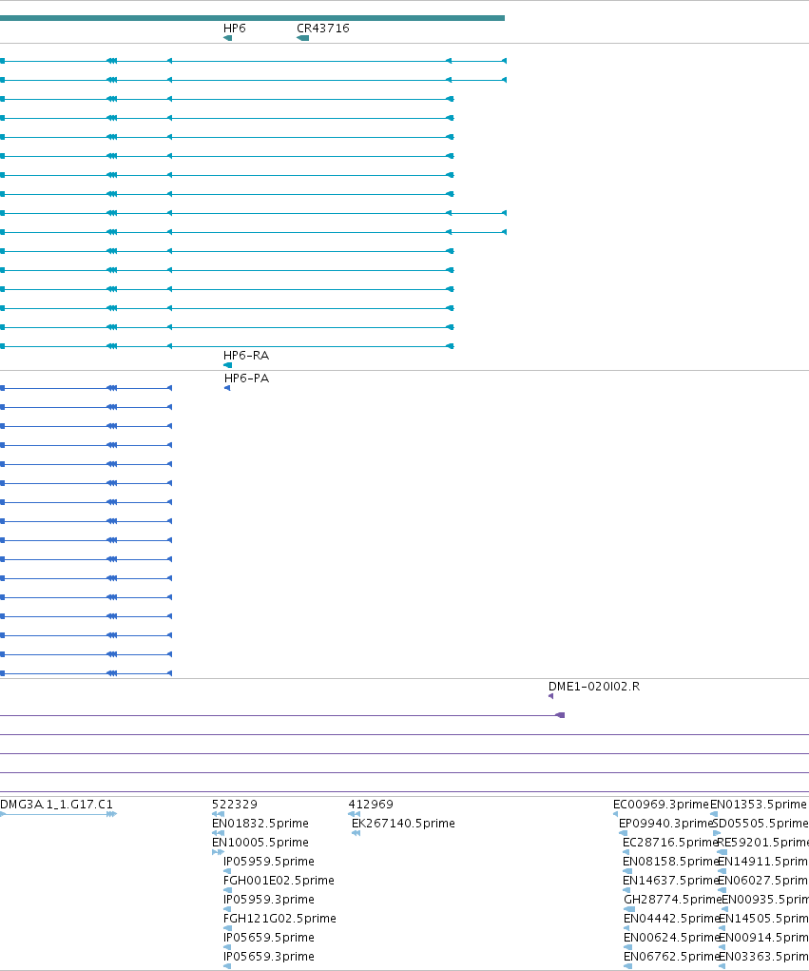Click the EC28716.5prime EST label
Screen dimensions: 809x971
tap(670, 843)
